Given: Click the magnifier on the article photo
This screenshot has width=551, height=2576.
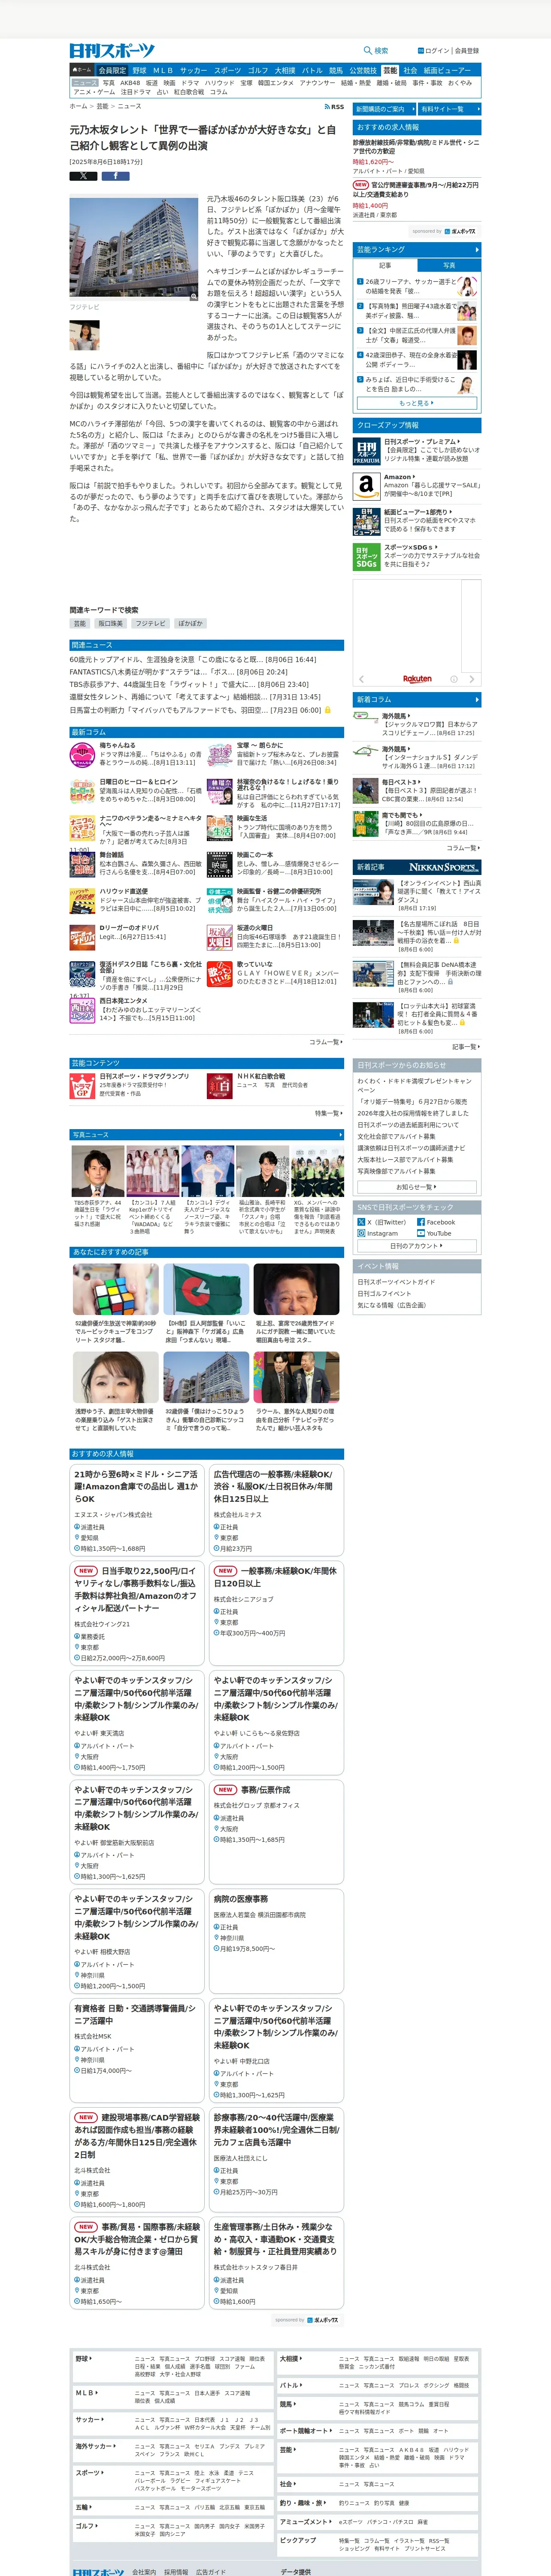Looking at the screenshot, I should pos(194,296).
